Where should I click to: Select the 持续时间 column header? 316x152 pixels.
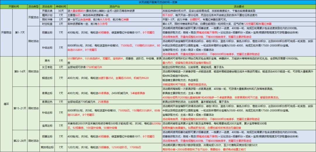coord(61,7)
